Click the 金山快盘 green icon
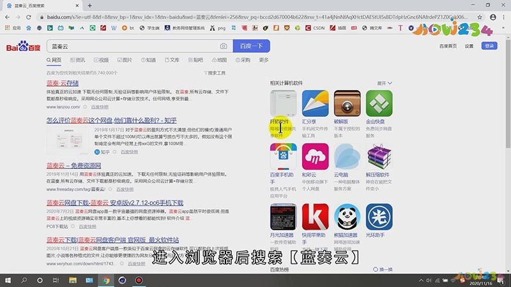Image resolution: width=511 pixels, height=287 pixels. pos(379,103)
